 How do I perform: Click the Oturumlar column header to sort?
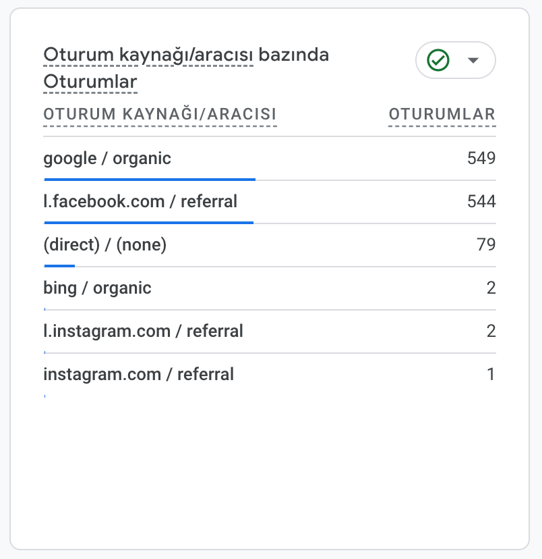442,114
